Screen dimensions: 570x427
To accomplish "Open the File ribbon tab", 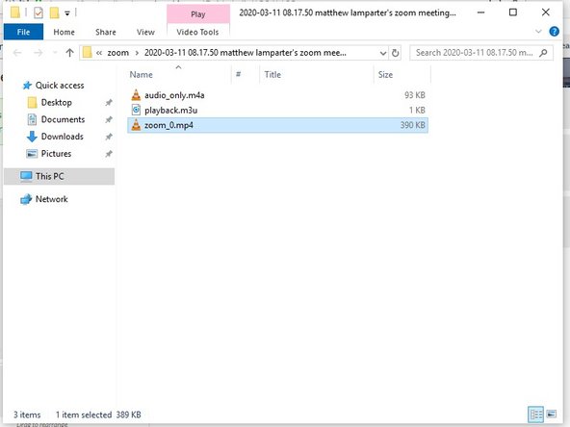I will (23, 32).
